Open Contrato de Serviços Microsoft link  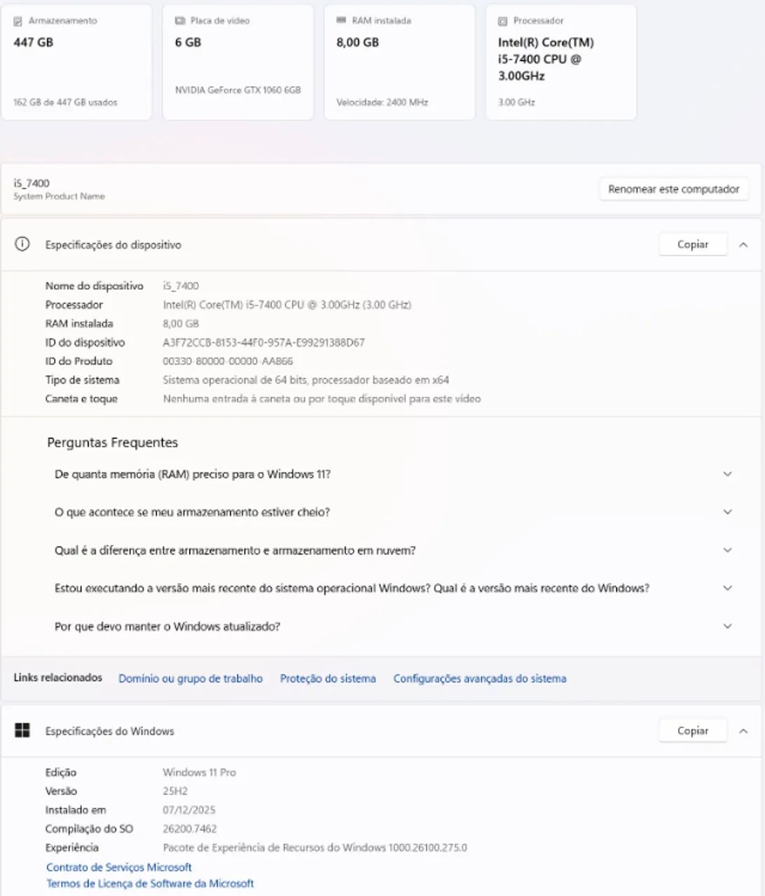(x=119, y=867)
